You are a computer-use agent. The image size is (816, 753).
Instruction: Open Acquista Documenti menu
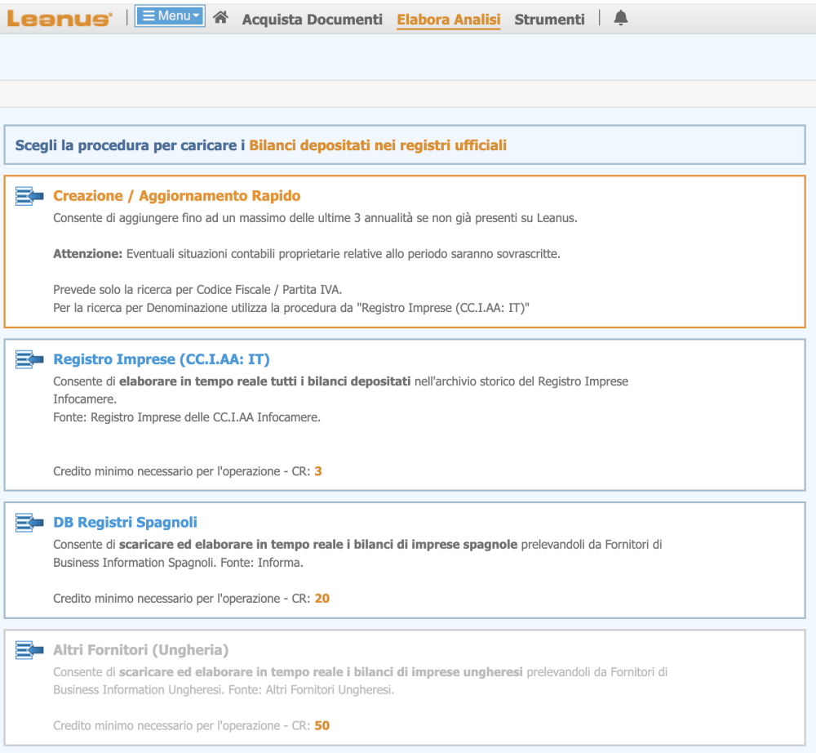[x=313, y=20]
